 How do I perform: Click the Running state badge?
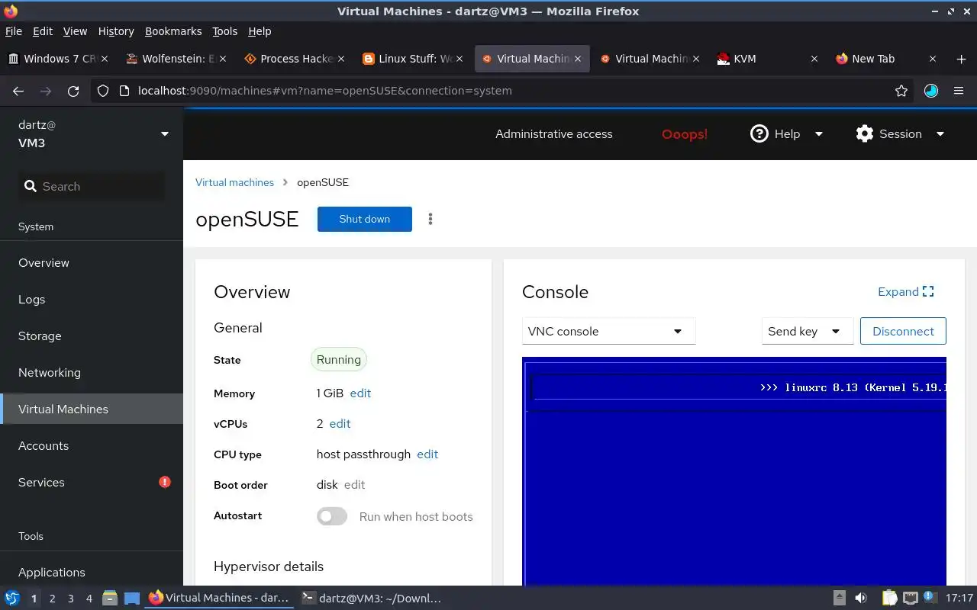pyautogui.click(x=339, y=360)
